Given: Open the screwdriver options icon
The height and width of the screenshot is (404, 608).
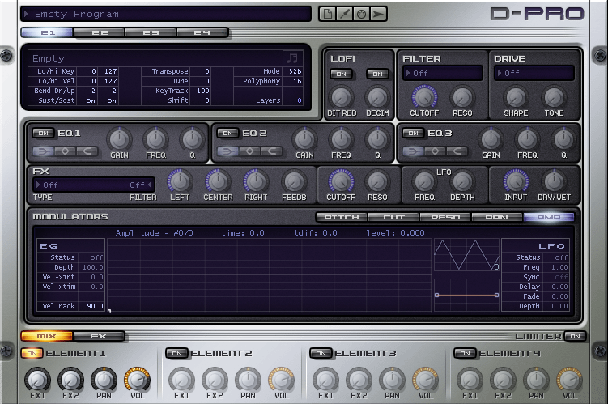Looking at the screenshot, I should (344, 15).
